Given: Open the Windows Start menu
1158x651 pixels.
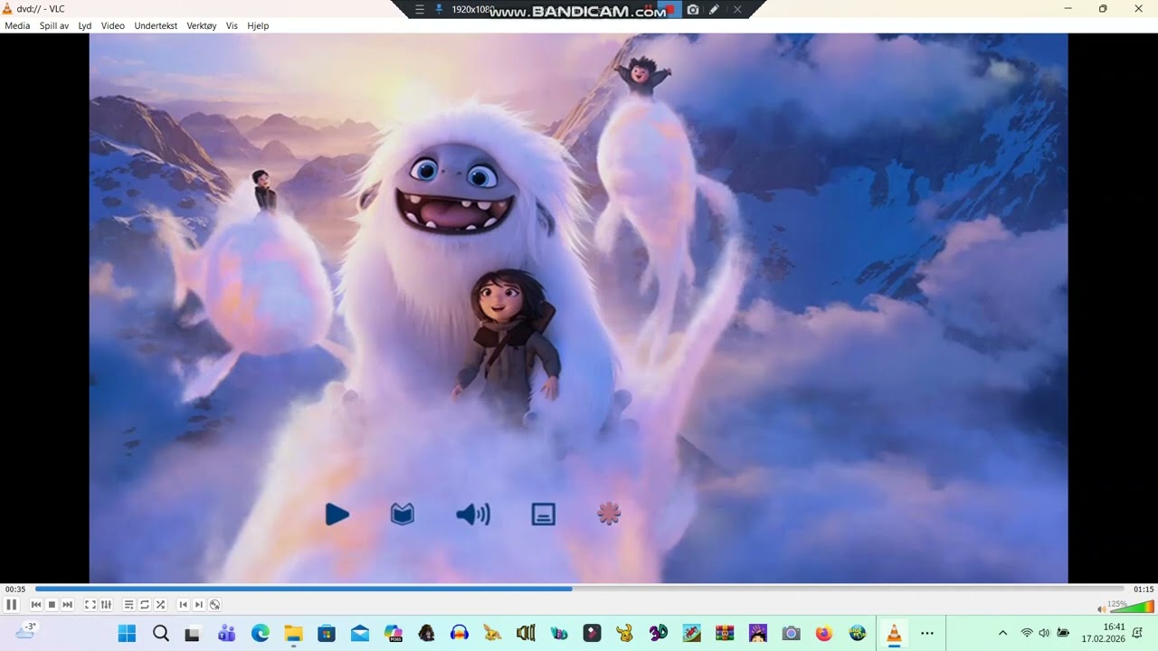Looking at the screenshot, I should (127, 633).
